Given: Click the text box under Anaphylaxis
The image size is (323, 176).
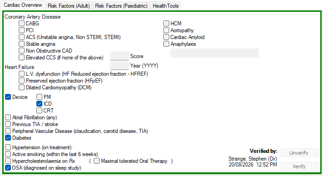Looking at the screenshot, I should (214, 53).
